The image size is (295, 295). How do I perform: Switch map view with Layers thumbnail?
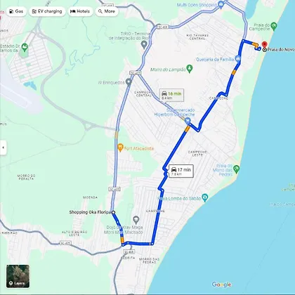pos(18,276)
